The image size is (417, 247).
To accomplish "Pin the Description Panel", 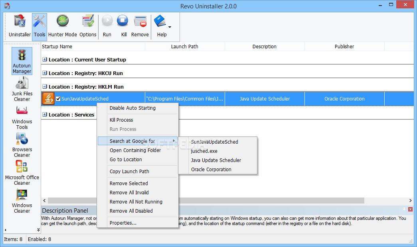I will tap(404, 209).
